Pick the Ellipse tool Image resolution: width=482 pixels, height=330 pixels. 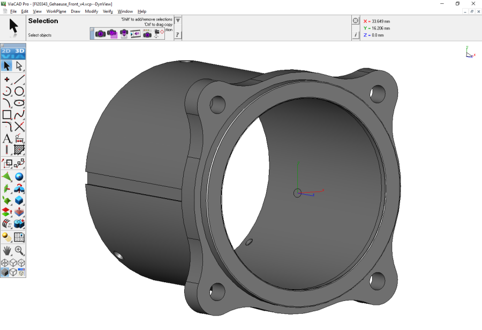19,102
